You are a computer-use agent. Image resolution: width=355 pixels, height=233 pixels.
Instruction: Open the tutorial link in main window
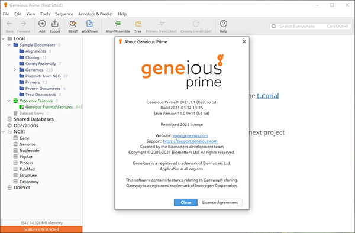click(x=268, y=96)
